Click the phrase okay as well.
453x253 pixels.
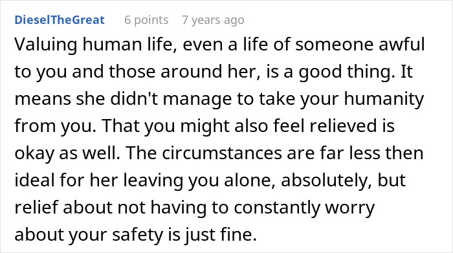click(67, 153)
